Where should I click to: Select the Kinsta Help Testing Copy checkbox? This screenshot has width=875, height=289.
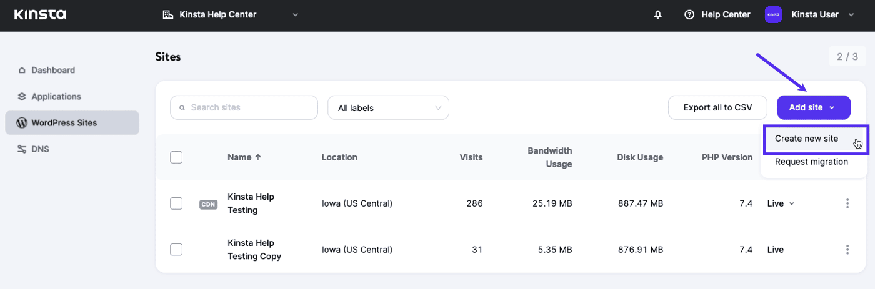tap(176, 250)
